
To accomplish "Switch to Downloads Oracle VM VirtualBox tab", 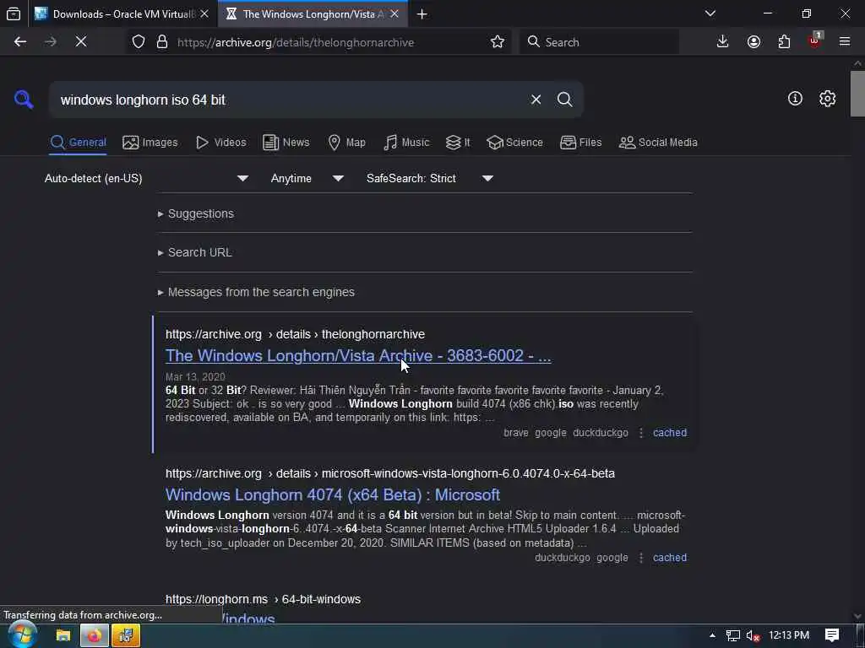I will [x=122, y=14].
